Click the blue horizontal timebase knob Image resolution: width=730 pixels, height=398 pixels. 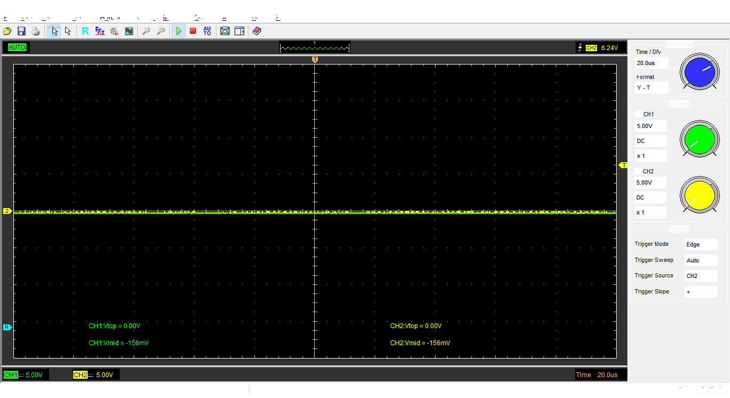click(x=700, y=71)
